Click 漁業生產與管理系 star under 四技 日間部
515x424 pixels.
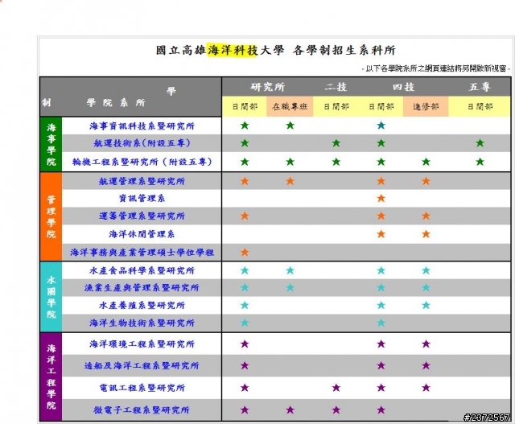381,288
